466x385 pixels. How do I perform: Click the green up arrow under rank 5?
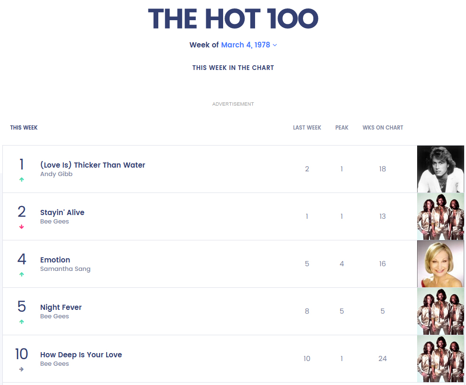point(22,322)
